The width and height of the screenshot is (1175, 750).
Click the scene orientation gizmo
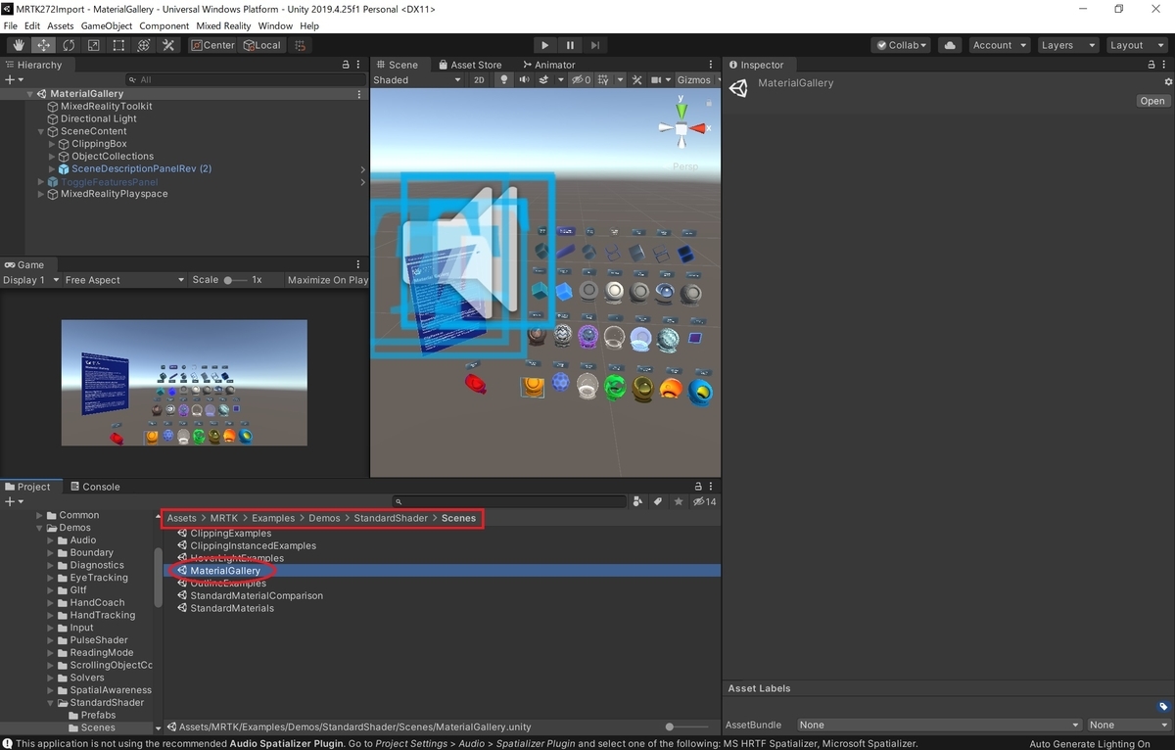[x=681, y=128]
